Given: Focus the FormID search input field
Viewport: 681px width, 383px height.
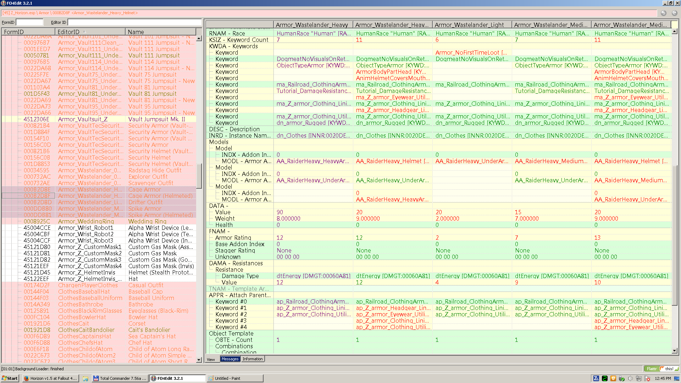Looking at the screenshot, I should coord(30,22).
